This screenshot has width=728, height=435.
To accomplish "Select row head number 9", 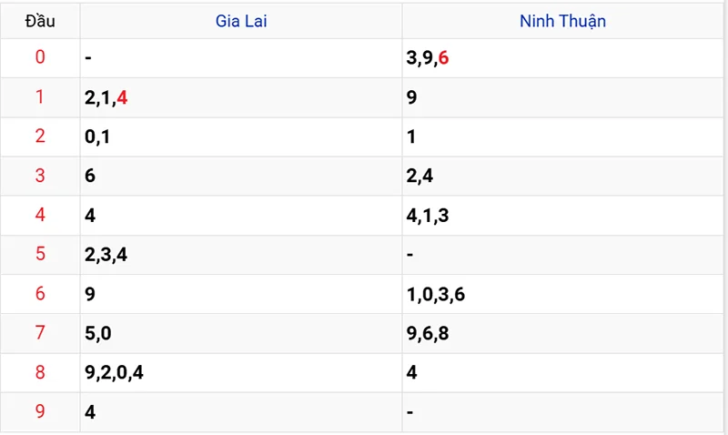I will (x=40, y=411).
